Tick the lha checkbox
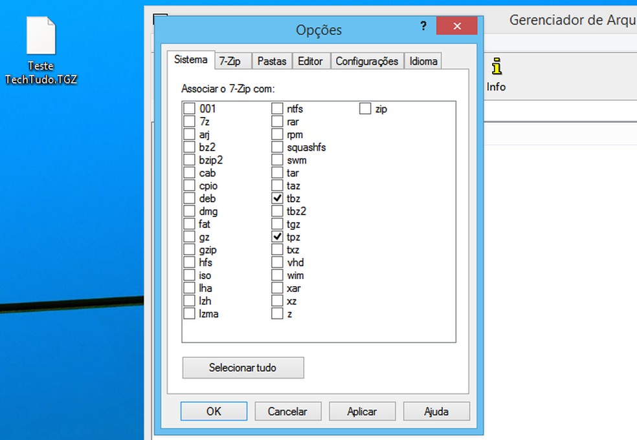Image resolution: width=637 pixels, height=440 pixels. click(x=189, y=288)
